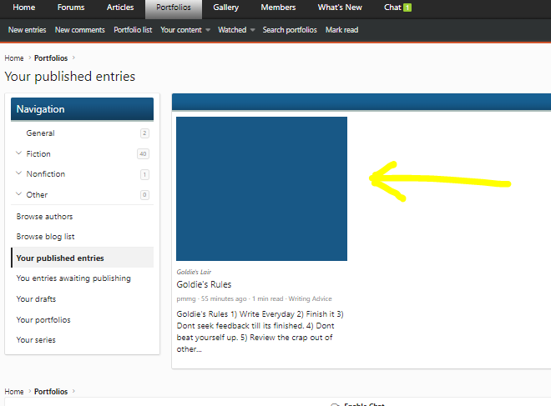
Task: Select Your drafts in Navigation sidebar
Action: pyautogui.click(x=36, y=298)
